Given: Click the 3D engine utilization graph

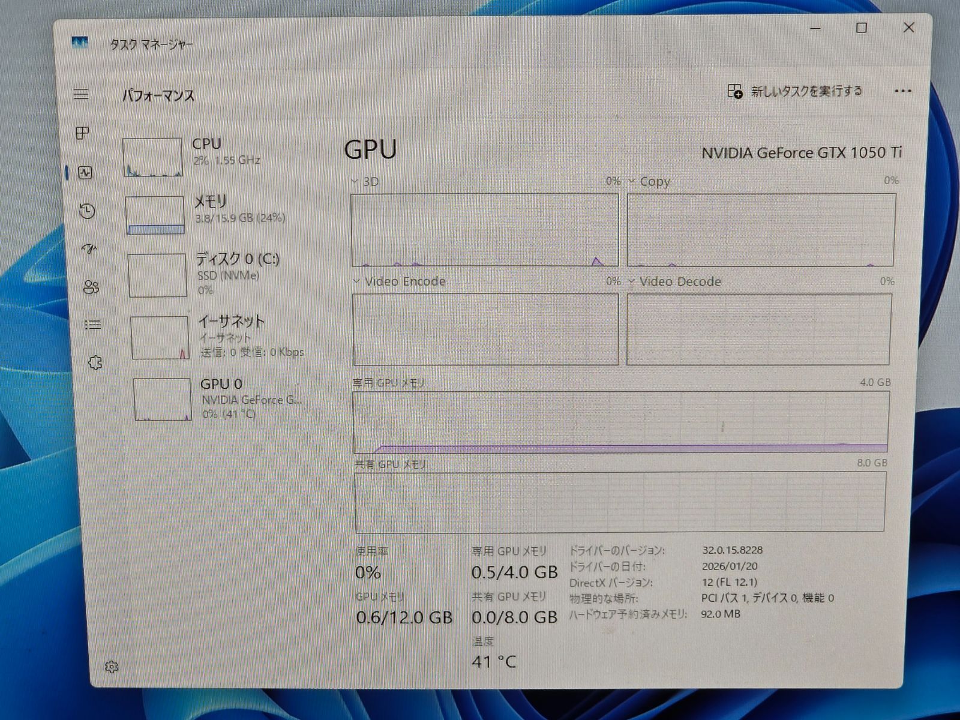Looking at the screenshot, I should click(x=485, y=230).
